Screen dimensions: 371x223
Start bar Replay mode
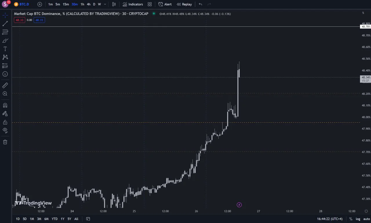point(184,4)
